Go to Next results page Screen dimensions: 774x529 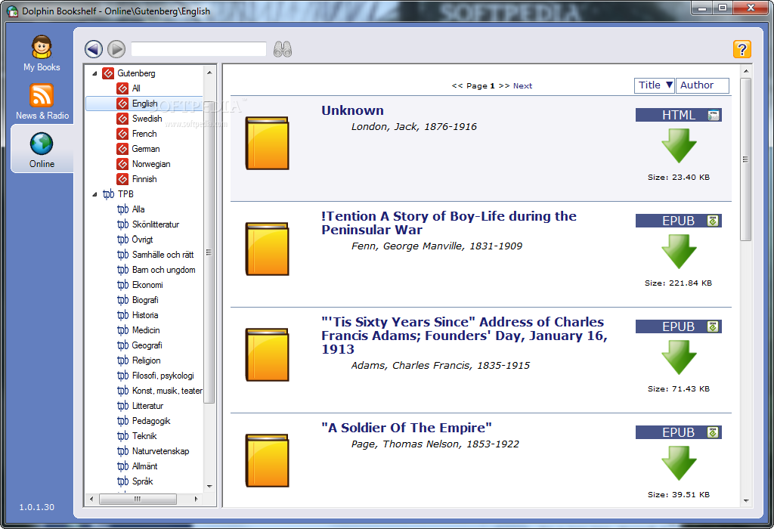click(x=522, y=86)
